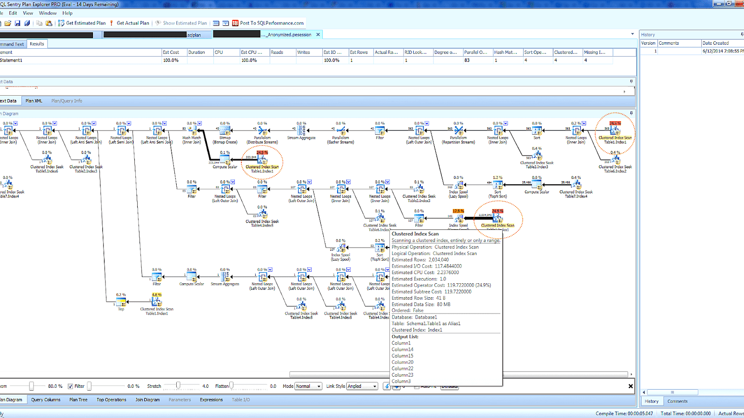Open the Window menu
The width and height of the screenshot is (744, 418).
click(x=47, y=13)
